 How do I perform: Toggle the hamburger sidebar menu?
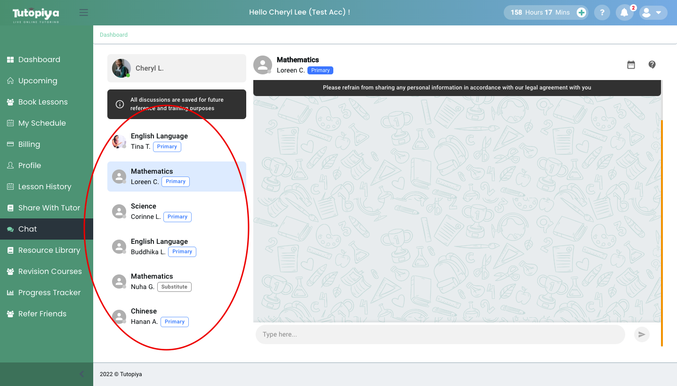pyautogui.click(x=84, y=13)
